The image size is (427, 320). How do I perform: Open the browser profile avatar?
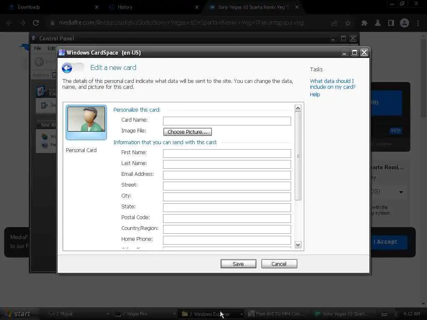[404, 23]
